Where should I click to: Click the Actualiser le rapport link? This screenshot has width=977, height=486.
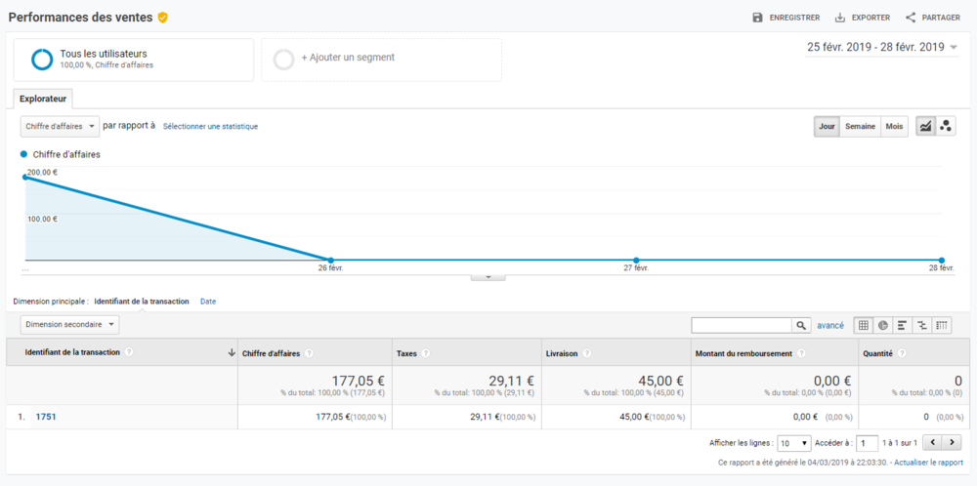tap(928, 463)
